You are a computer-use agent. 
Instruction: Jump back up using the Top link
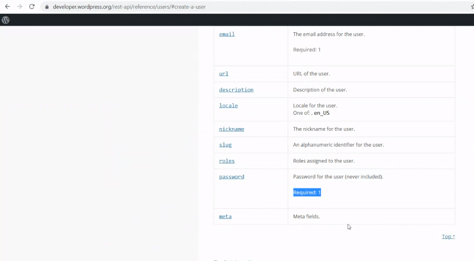pos(448,237)
